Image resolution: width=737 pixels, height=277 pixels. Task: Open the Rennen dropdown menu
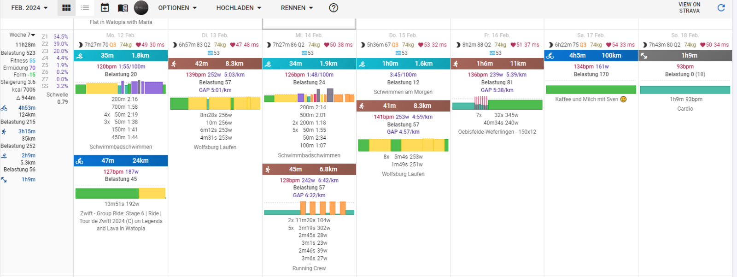tap(297, 8)
